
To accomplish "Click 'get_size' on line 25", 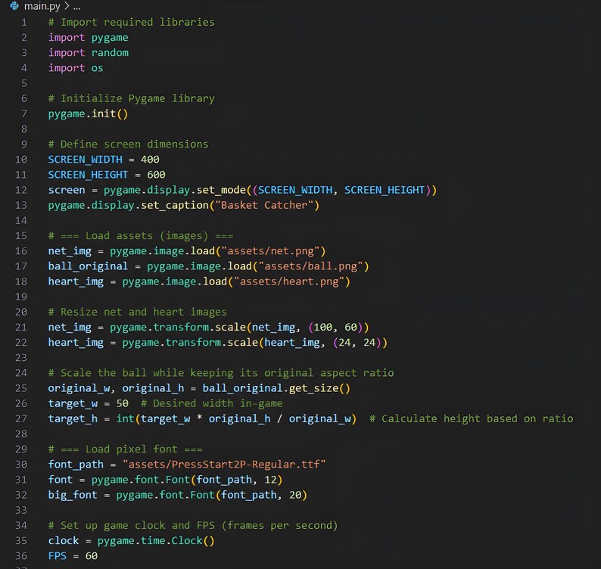I will 313,388.
